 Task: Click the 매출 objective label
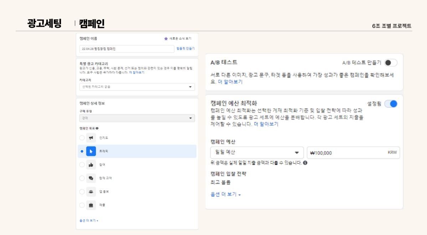pos(102,205)
